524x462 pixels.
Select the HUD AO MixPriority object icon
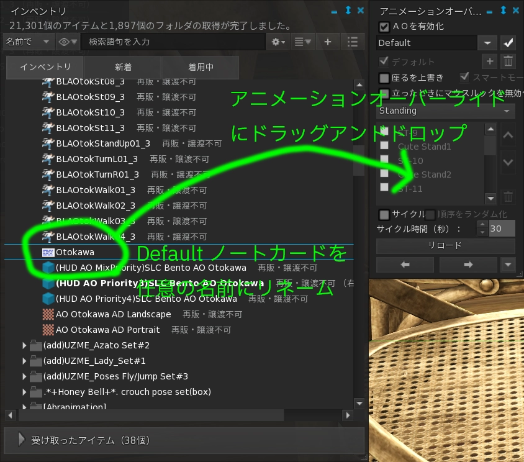(48, 268)
